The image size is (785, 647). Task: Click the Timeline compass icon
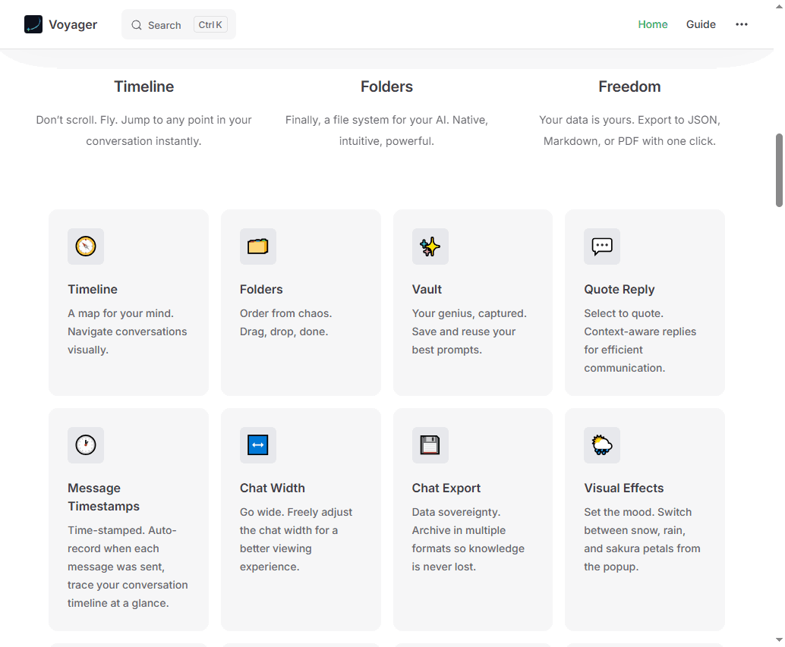(x=86, y=247)
